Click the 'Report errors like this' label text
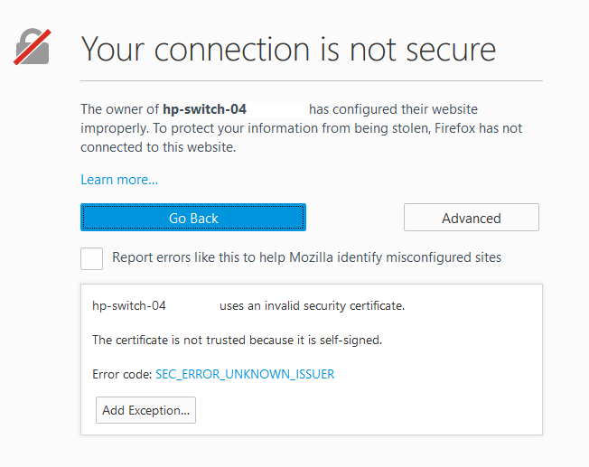589x467 pixels. [x=306, y=257]
